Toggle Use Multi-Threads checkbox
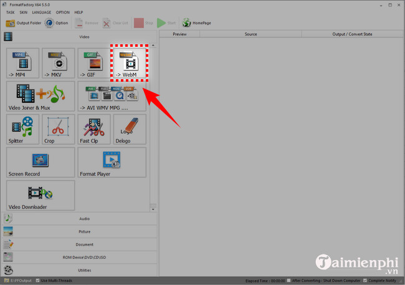The height and width of the screenshot is (285, 405). (38, 281)
